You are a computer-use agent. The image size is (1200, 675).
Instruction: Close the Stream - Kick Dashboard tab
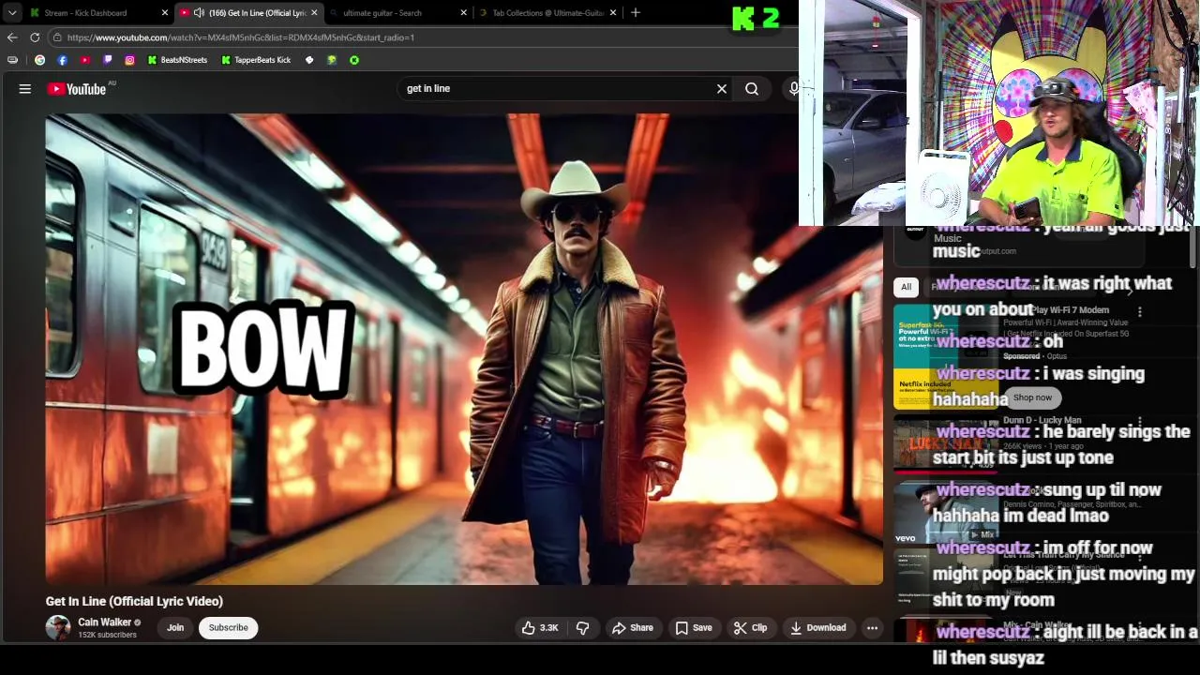164,13
